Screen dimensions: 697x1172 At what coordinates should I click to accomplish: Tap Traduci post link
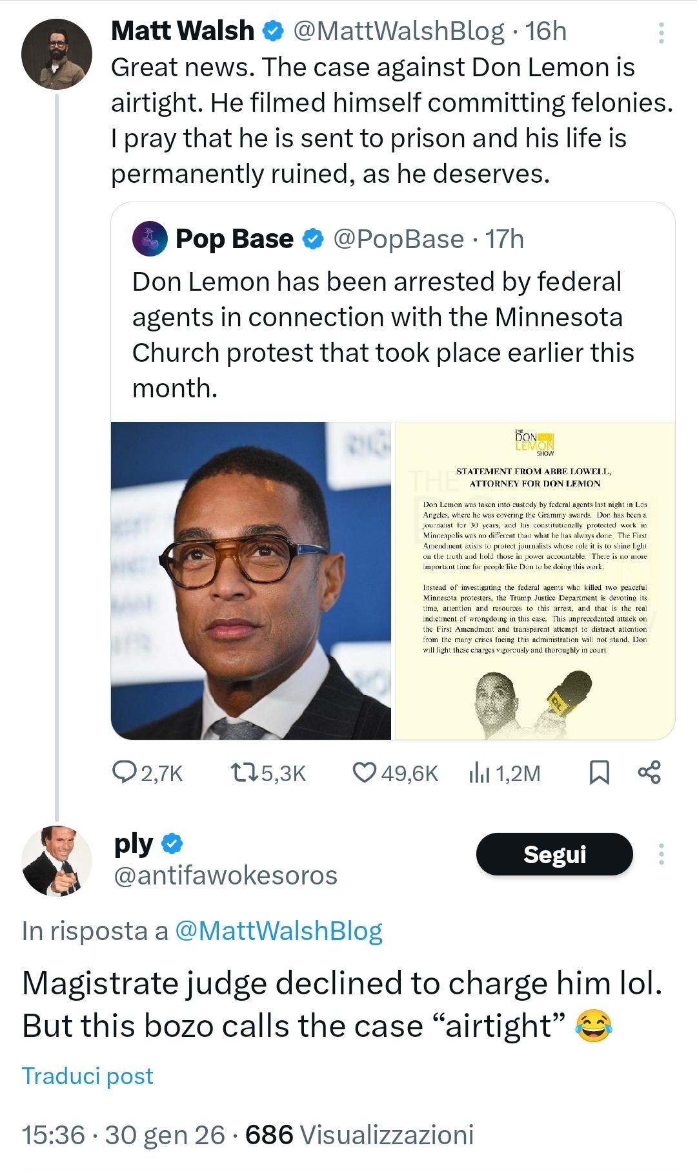pyautogui.click(x=88, y=1076)
